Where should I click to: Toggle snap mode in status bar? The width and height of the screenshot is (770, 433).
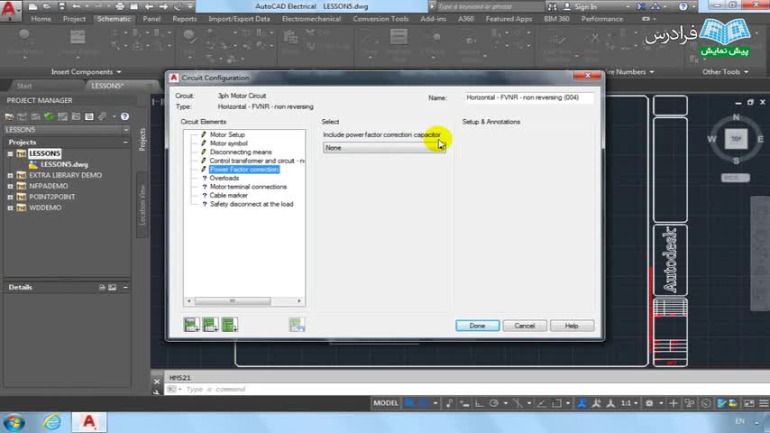tap(423, 403)
